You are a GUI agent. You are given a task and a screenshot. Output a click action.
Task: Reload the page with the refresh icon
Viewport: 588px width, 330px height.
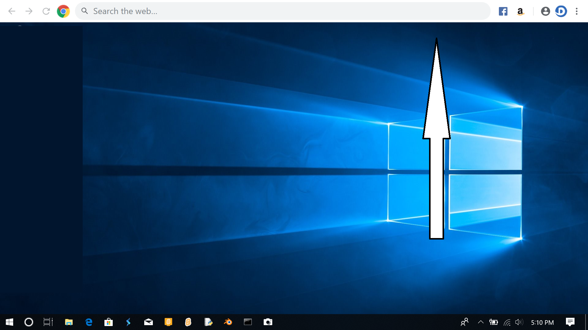(46, 11)
